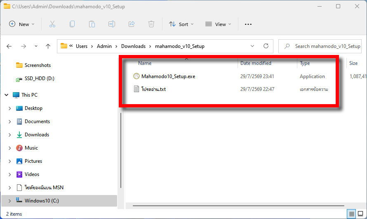Open recent locations chevron
This screenshot has width=367, height=219.
pyautogui.click(x=36, y=46)
